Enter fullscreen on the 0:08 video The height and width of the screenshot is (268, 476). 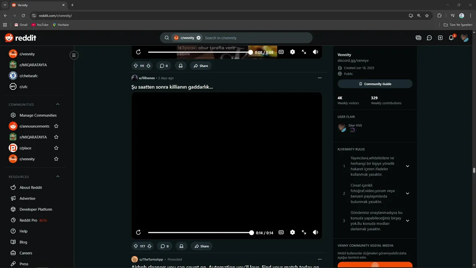tap(304, 52)
